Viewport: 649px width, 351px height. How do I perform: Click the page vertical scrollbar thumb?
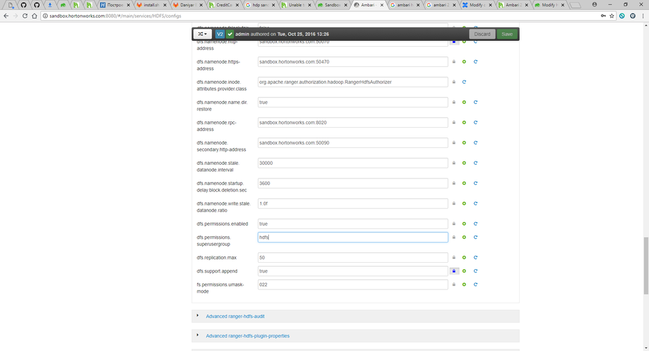[646, 266]
